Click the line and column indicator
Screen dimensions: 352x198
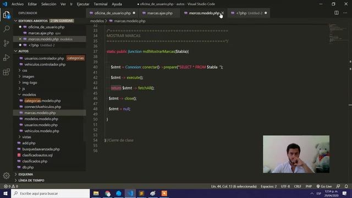pos(234,186)
